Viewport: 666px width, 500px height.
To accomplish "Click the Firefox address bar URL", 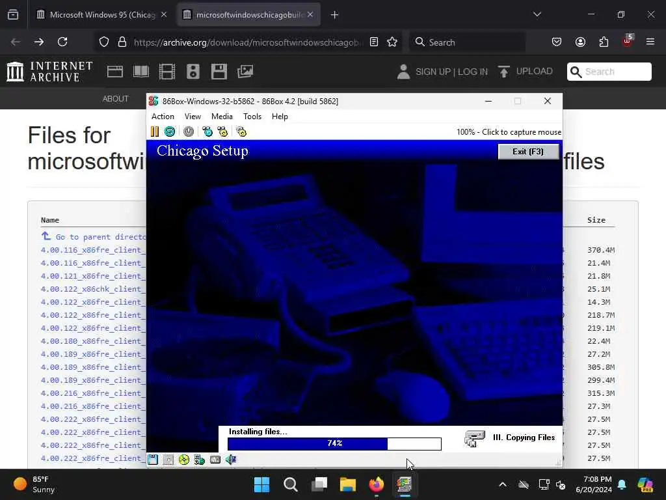I will coord(248,42).
